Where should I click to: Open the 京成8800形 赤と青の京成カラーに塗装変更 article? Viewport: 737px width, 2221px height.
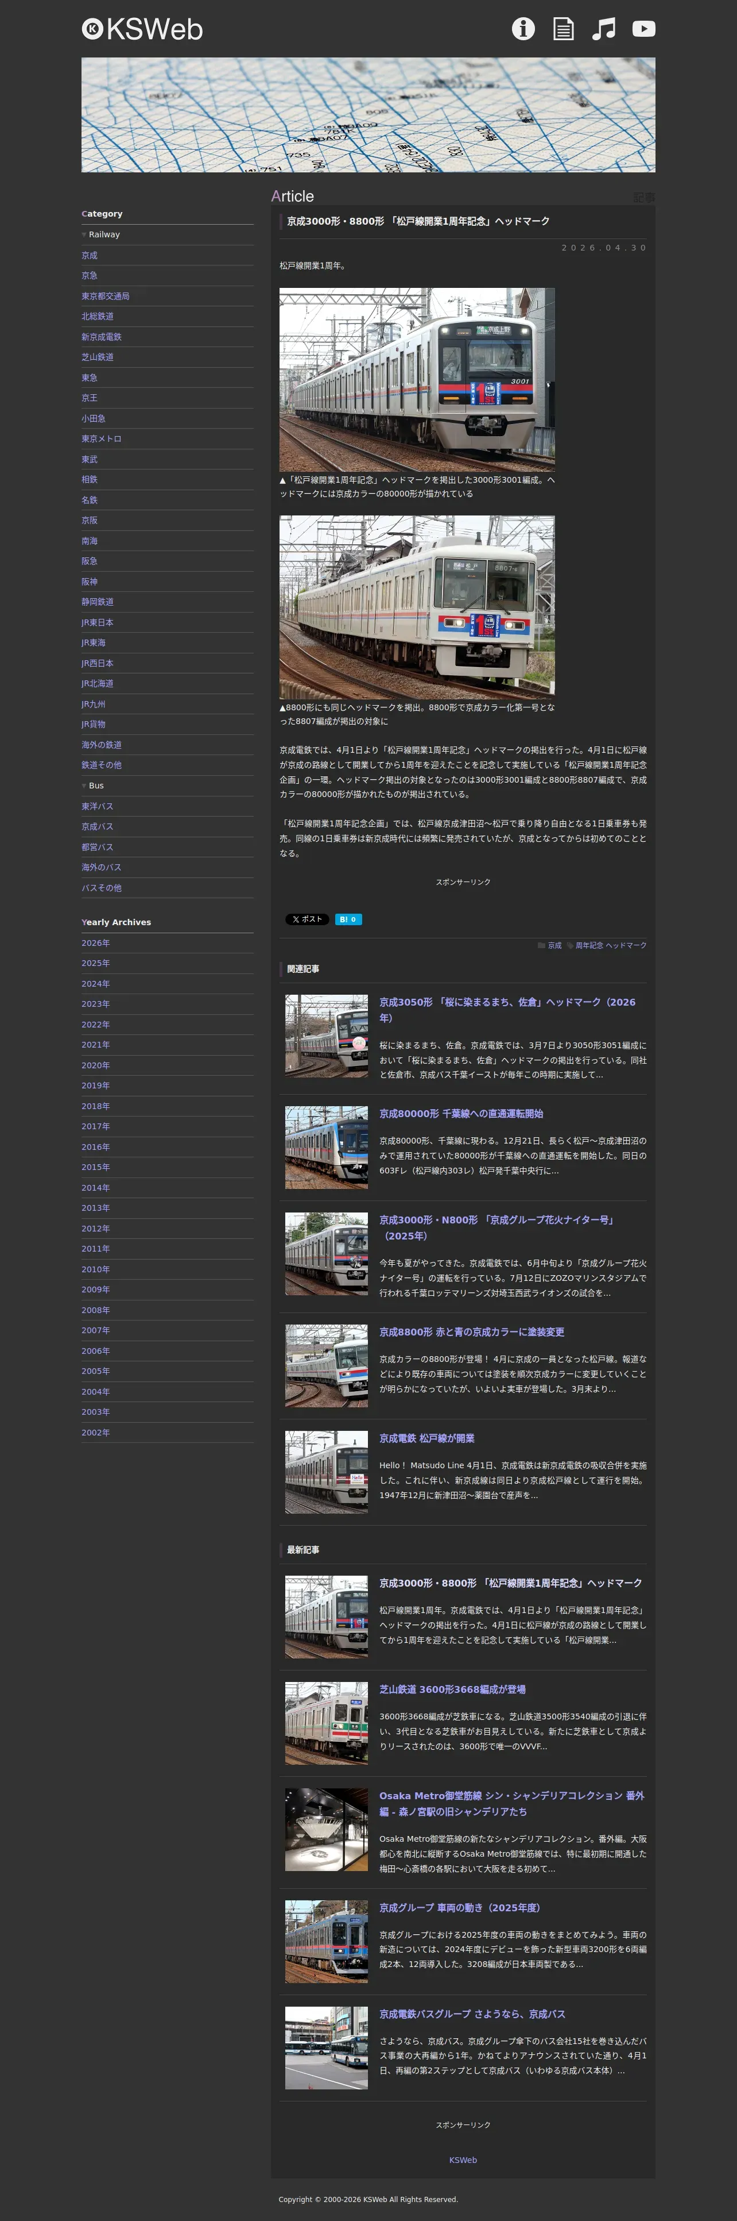472,1332
